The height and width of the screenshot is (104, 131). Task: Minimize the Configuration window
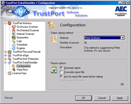[120, 3]
